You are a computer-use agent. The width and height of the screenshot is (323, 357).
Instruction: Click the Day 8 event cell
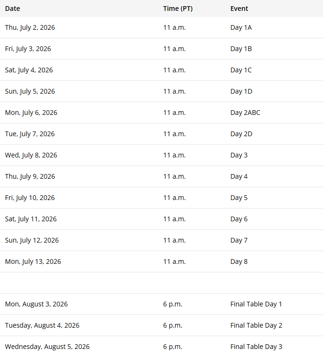[x=239, y=261]
